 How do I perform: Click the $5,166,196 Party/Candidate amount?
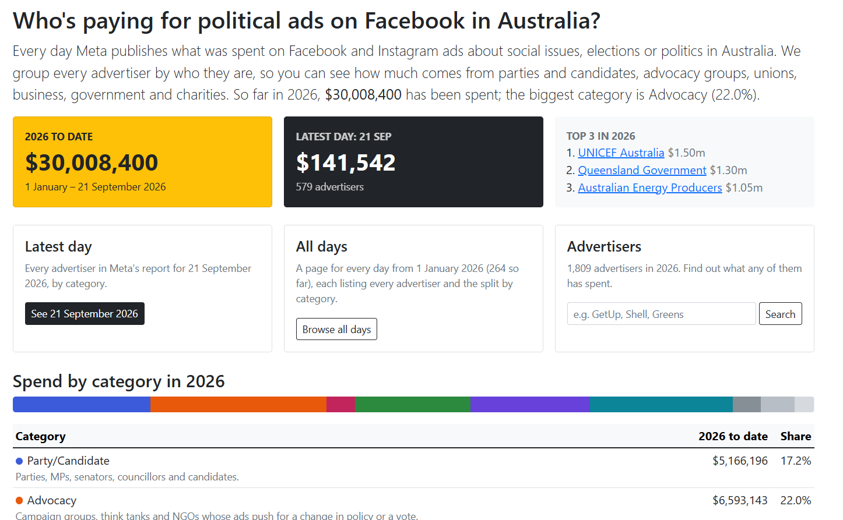pos(740,461)
